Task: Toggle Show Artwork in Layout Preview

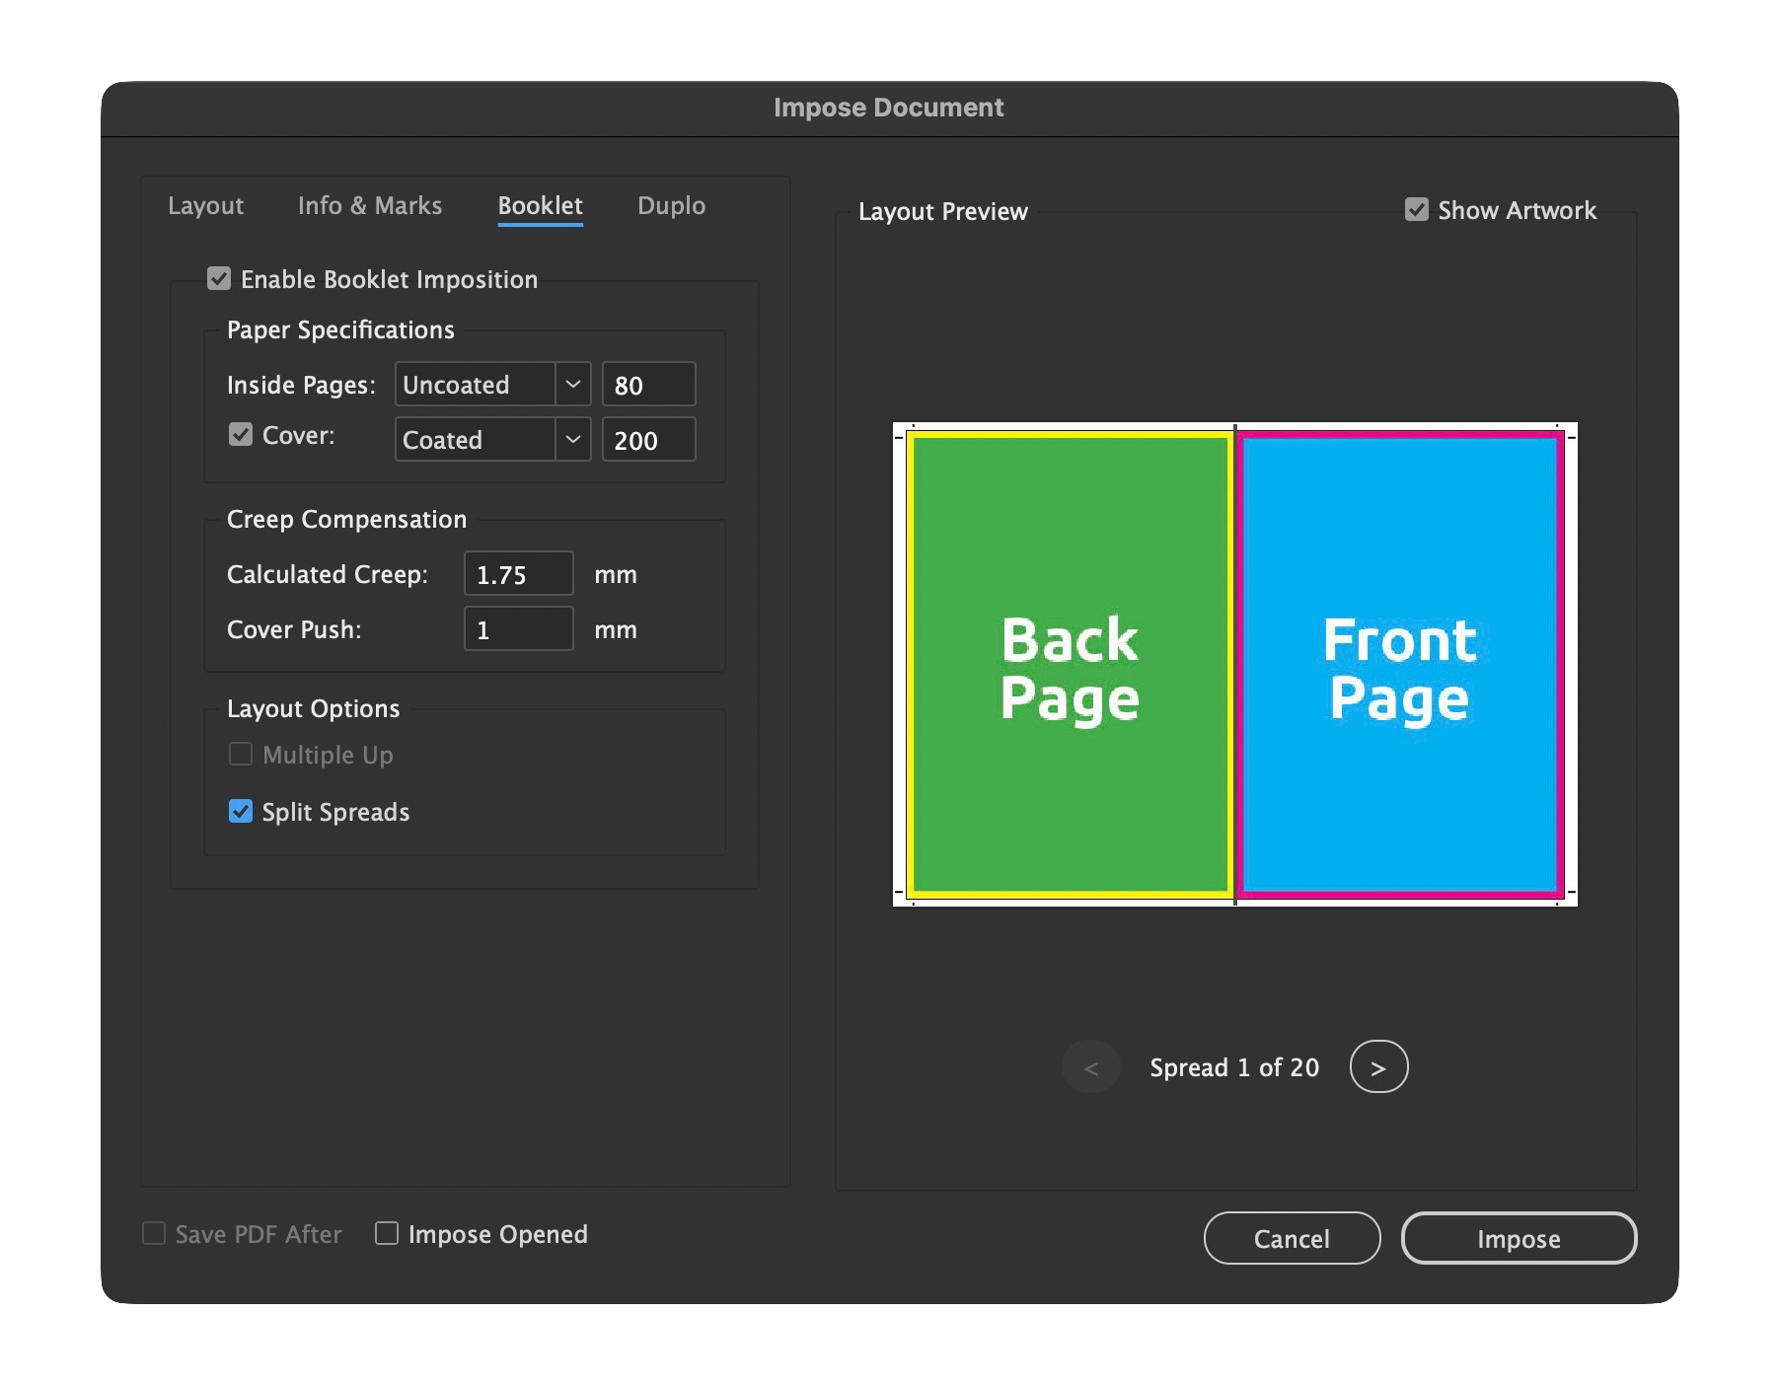Action: (x=1417, y=209)
